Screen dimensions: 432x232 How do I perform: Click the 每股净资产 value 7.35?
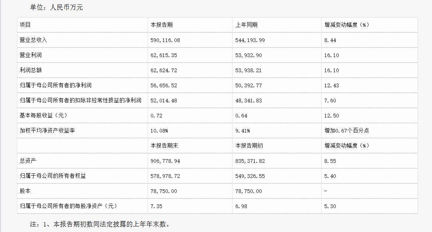pos(156,206)
